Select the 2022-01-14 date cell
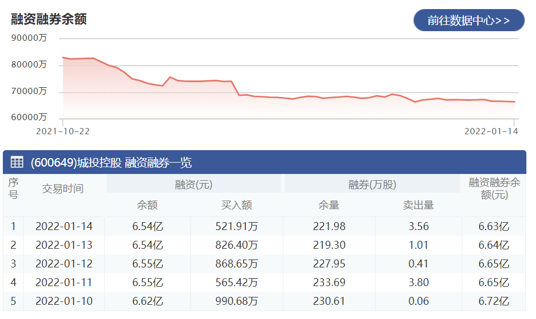The width and height of the screenshot is (536, 319). click(64, 226)
